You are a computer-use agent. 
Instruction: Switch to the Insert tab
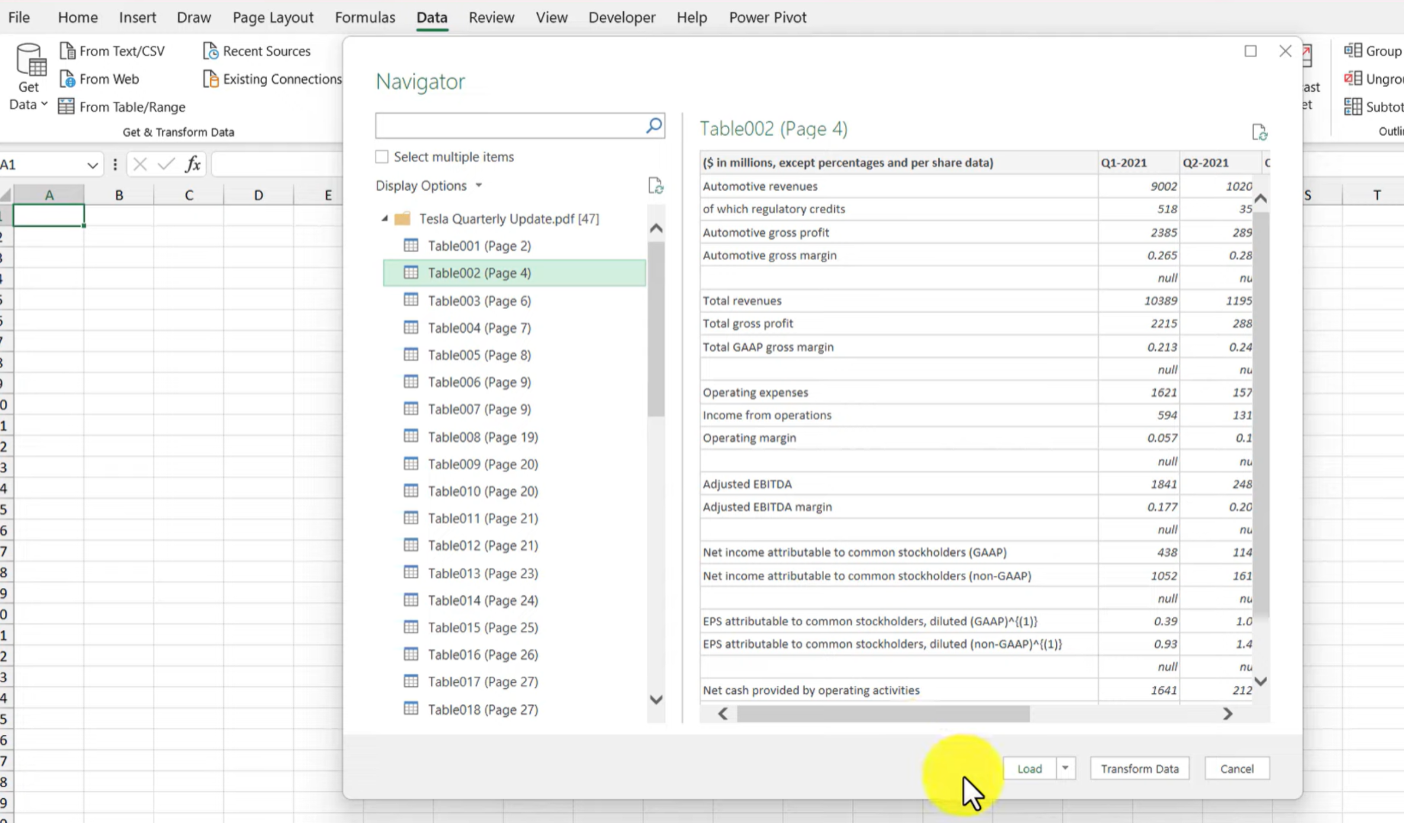coord(137,18)
